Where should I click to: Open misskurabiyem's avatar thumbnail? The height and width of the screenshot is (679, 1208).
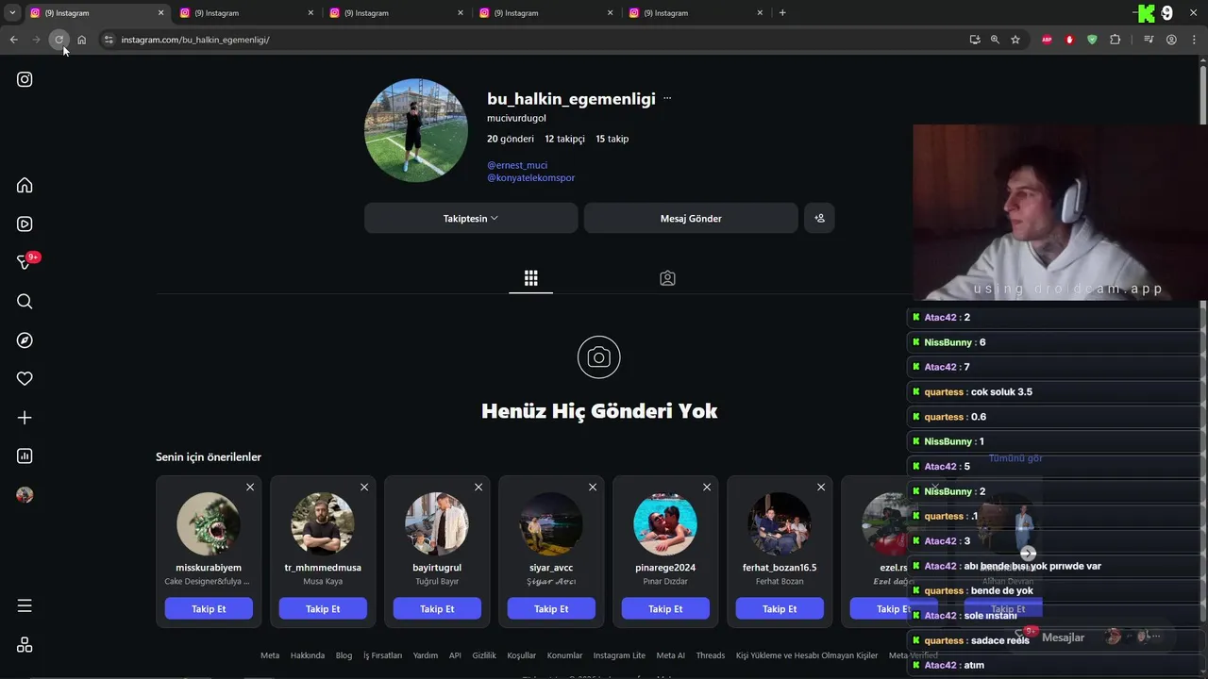click(x=209, y=523)
